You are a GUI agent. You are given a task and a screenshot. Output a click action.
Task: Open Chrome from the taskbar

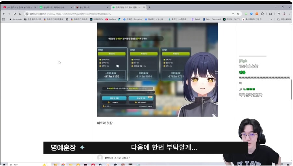[63, 165]
